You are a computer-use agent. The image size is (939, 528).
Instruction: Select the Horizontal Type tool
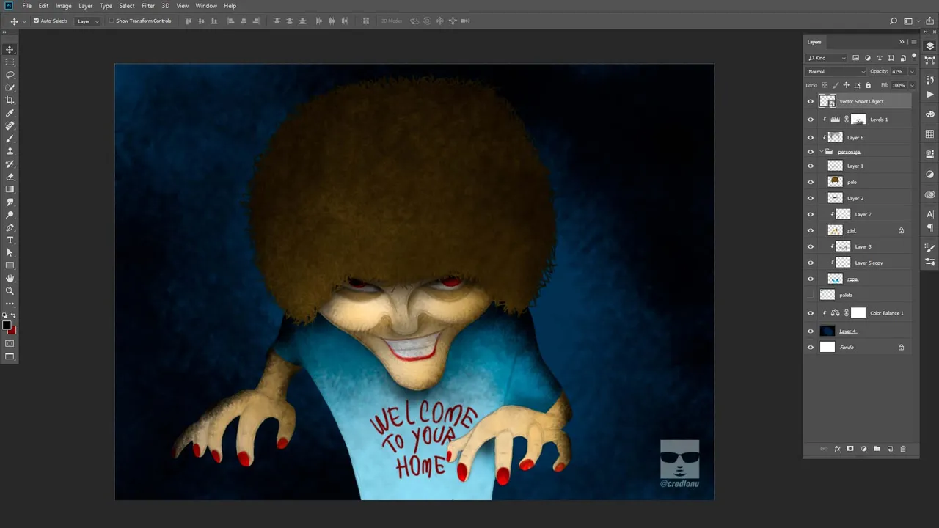[10, 241]
